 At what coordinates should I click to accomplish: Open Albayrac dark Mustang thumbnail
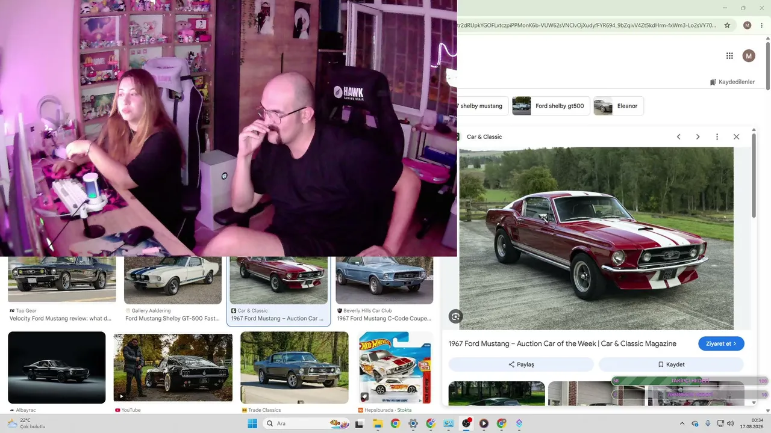point(57,367)
